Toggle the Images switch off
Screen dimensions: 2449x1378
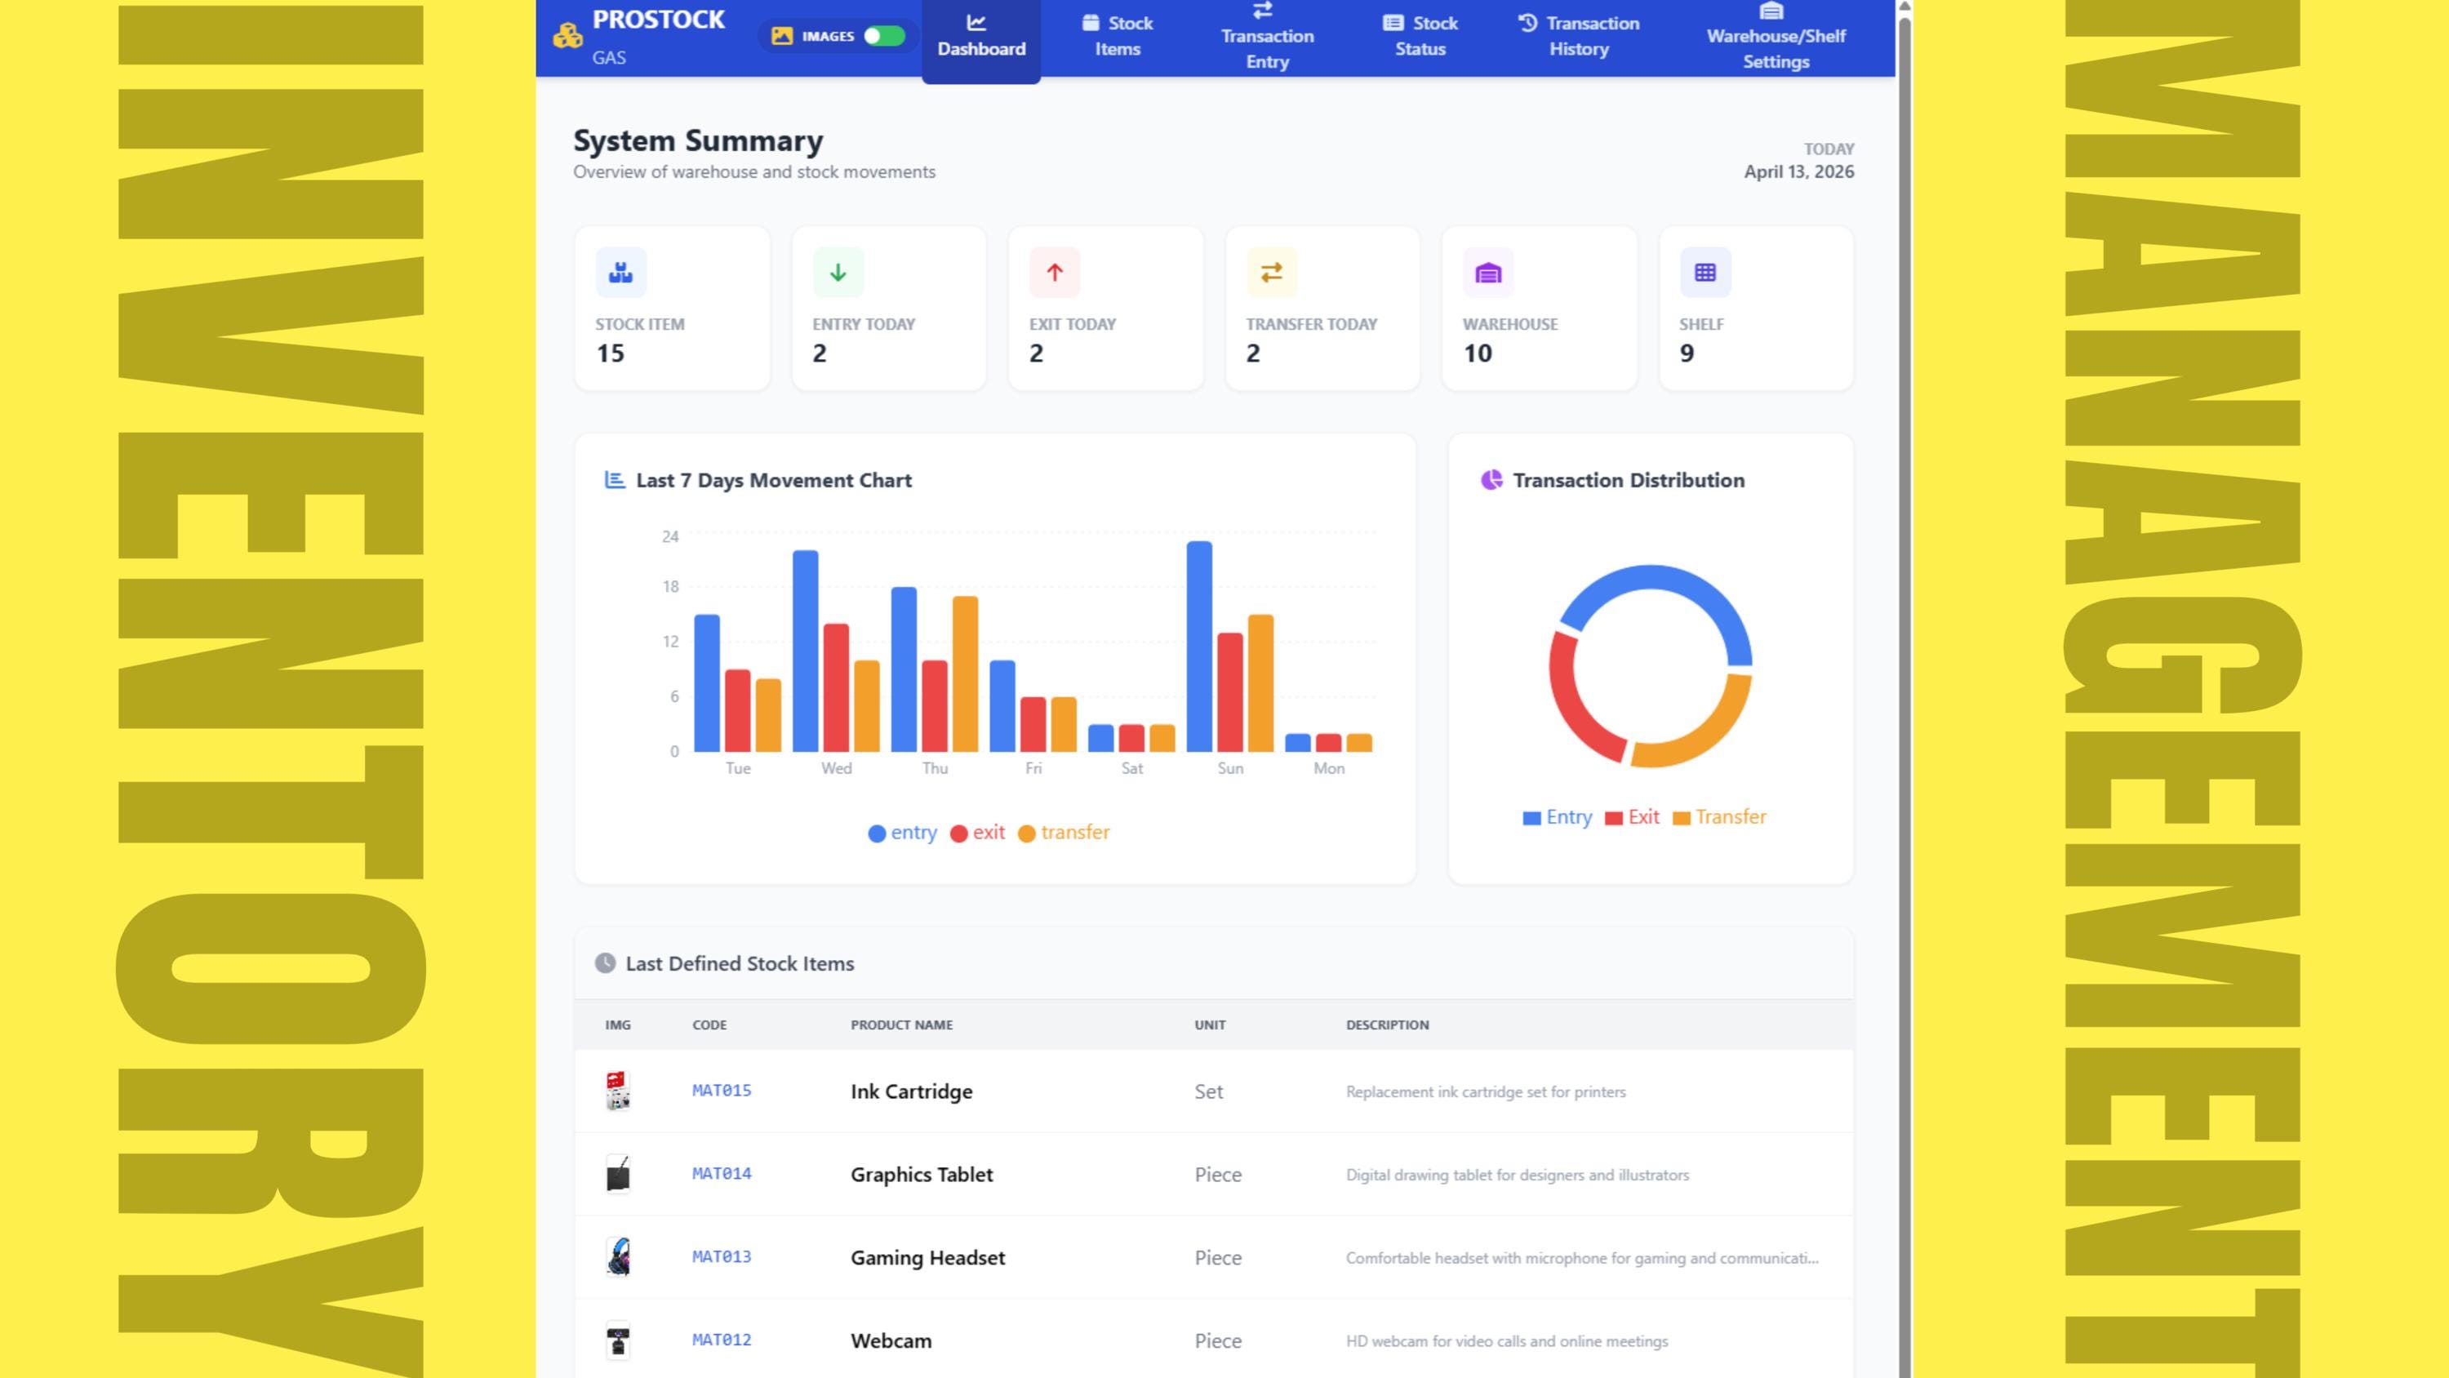coord(884,36)
